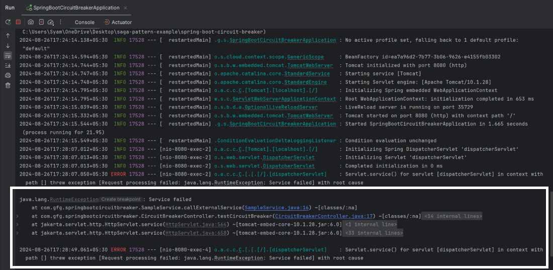
Task: Open TomcatWebServer link on 'Tomcat initialized' line
Action: pyautogui.click(x=310, y=65)
